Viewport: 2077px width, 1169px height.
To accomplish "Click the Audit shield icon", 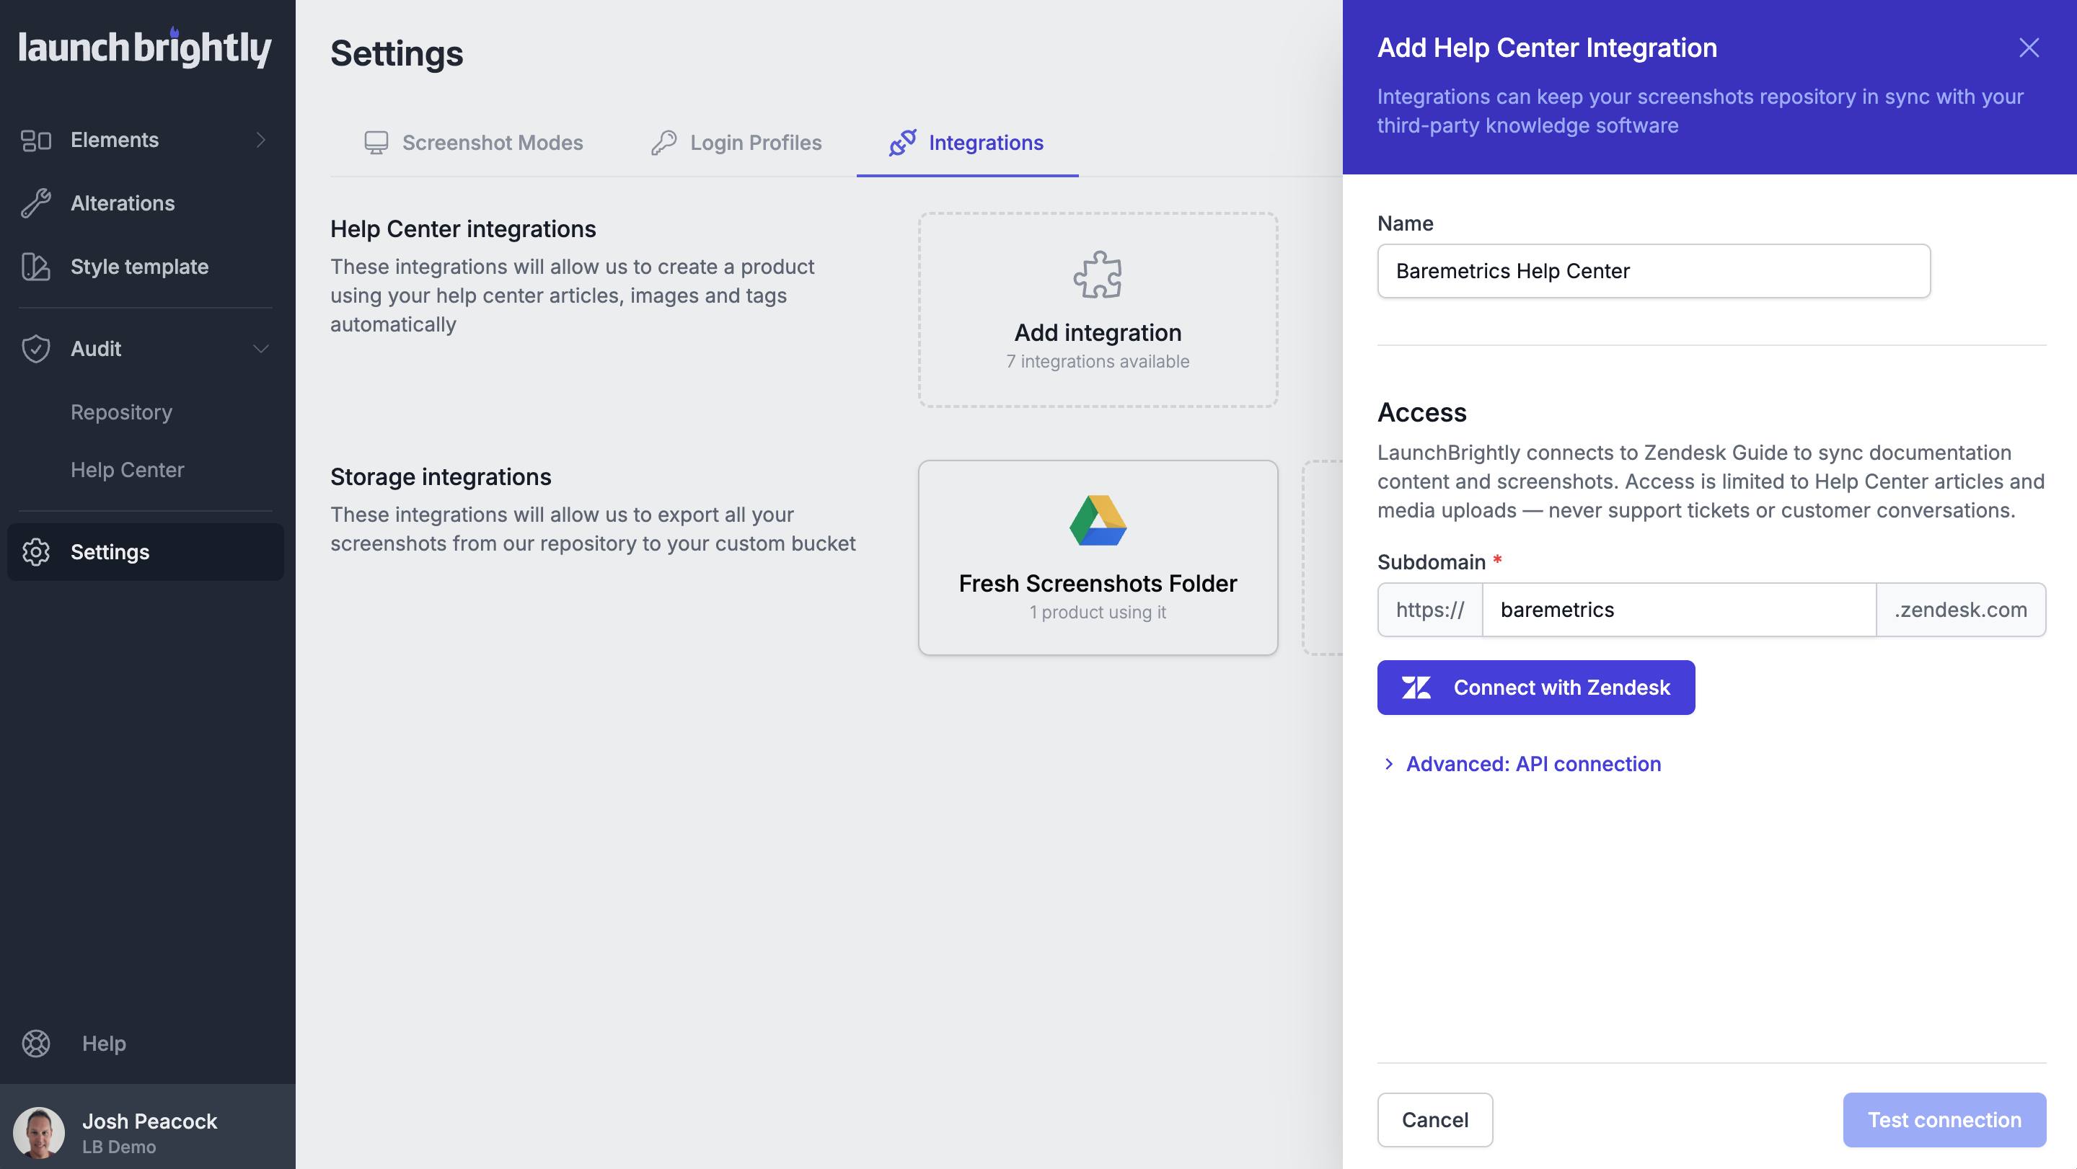I will click(x=36, y=349).
